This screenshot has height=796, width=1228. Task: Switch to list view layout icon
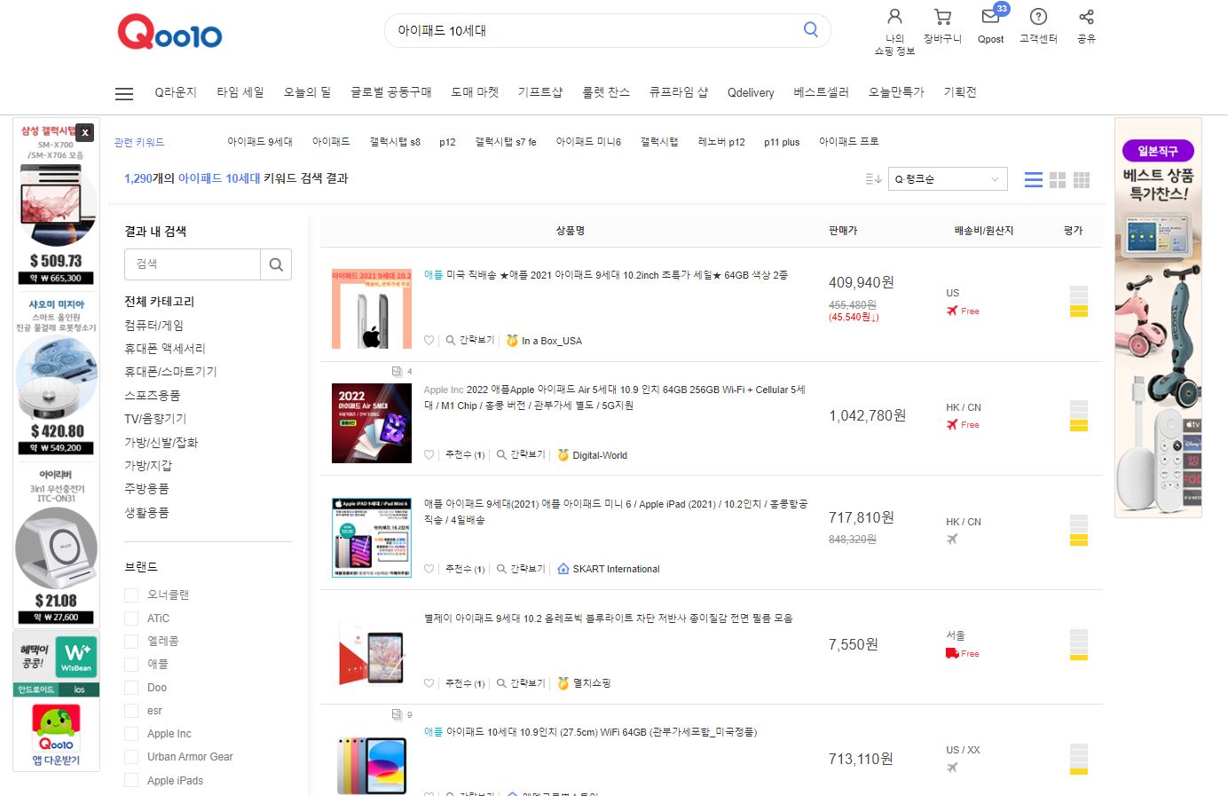tap(1033, 180)
